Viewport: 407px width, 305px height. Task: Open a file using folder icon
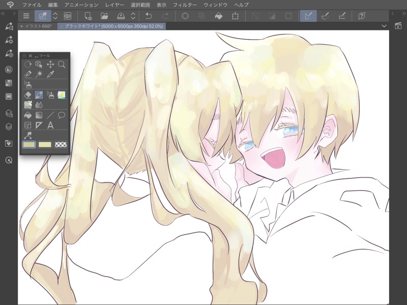(104, 16)
